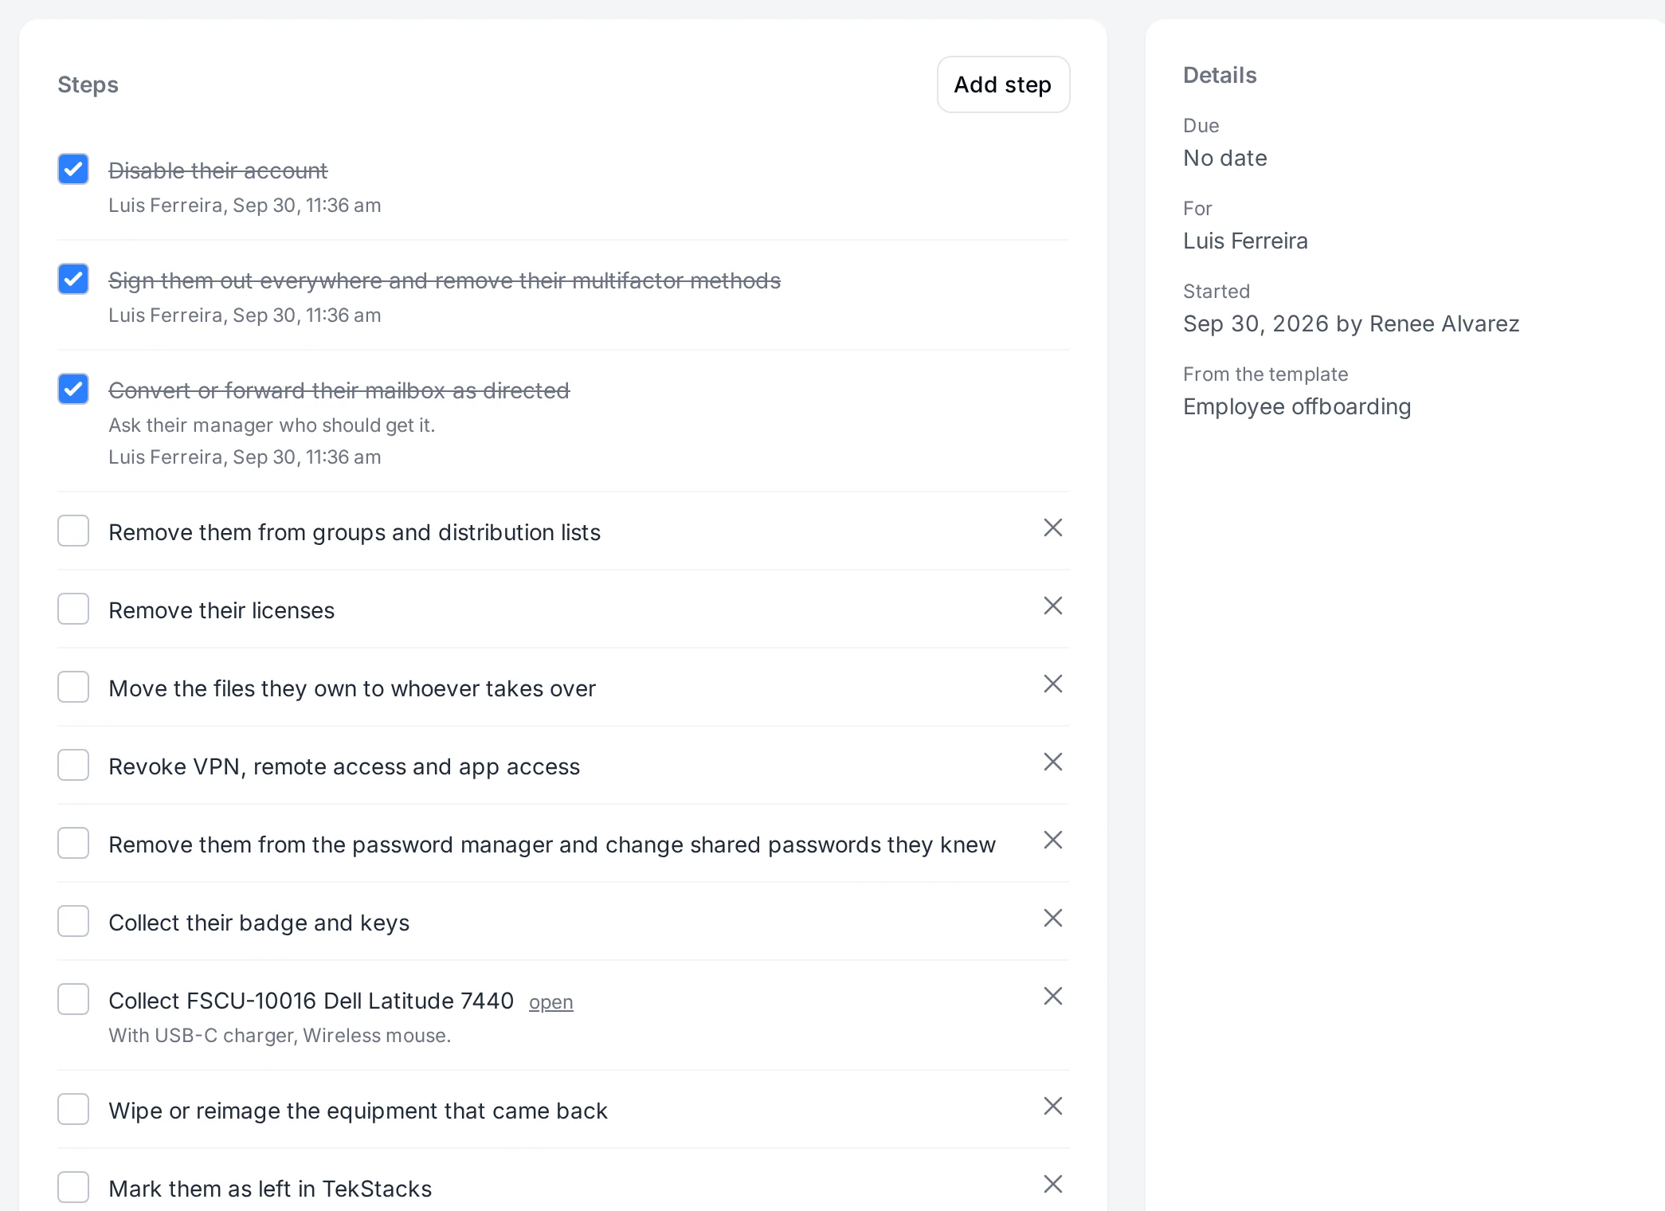This screenshot has width=1665, height=1211.
Task: Remove the password manager step via X
Action: pyautogui.click(x=1053, y=841)
